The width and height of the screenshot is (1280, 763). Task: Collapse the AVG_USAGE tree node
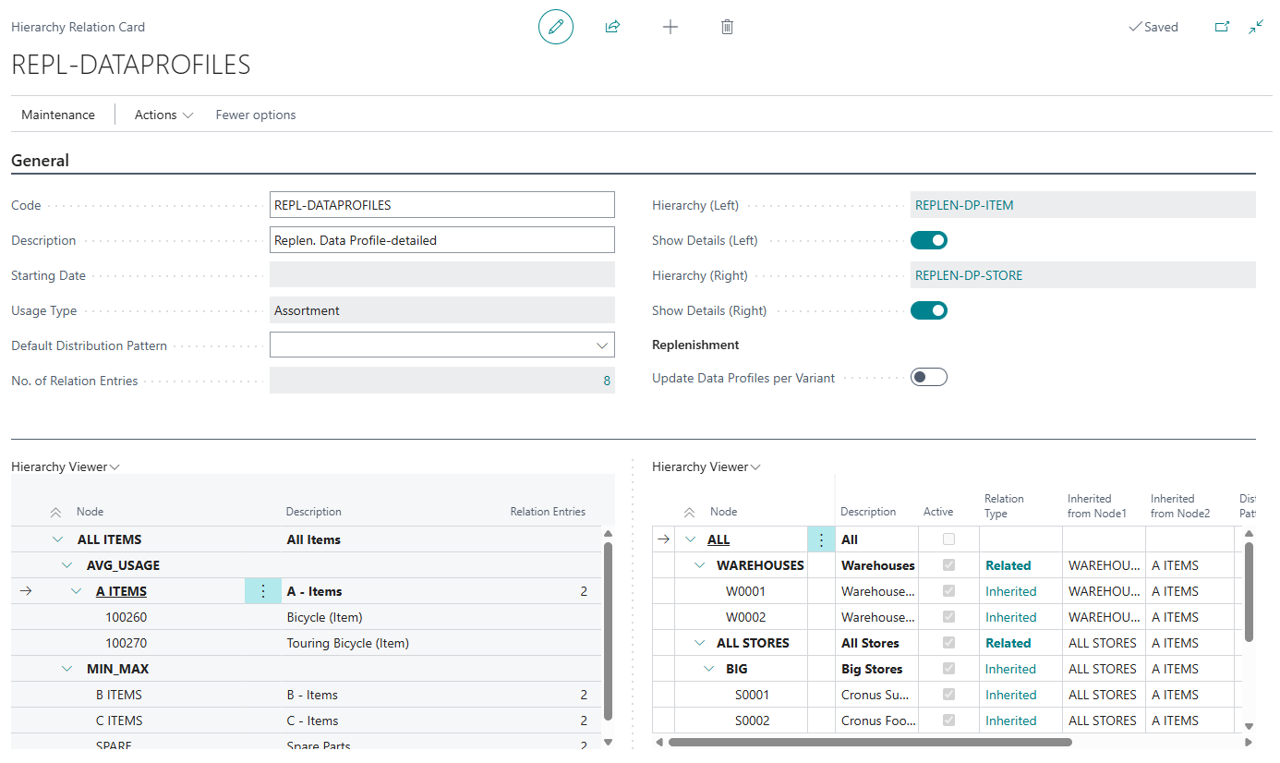point(67,565)
